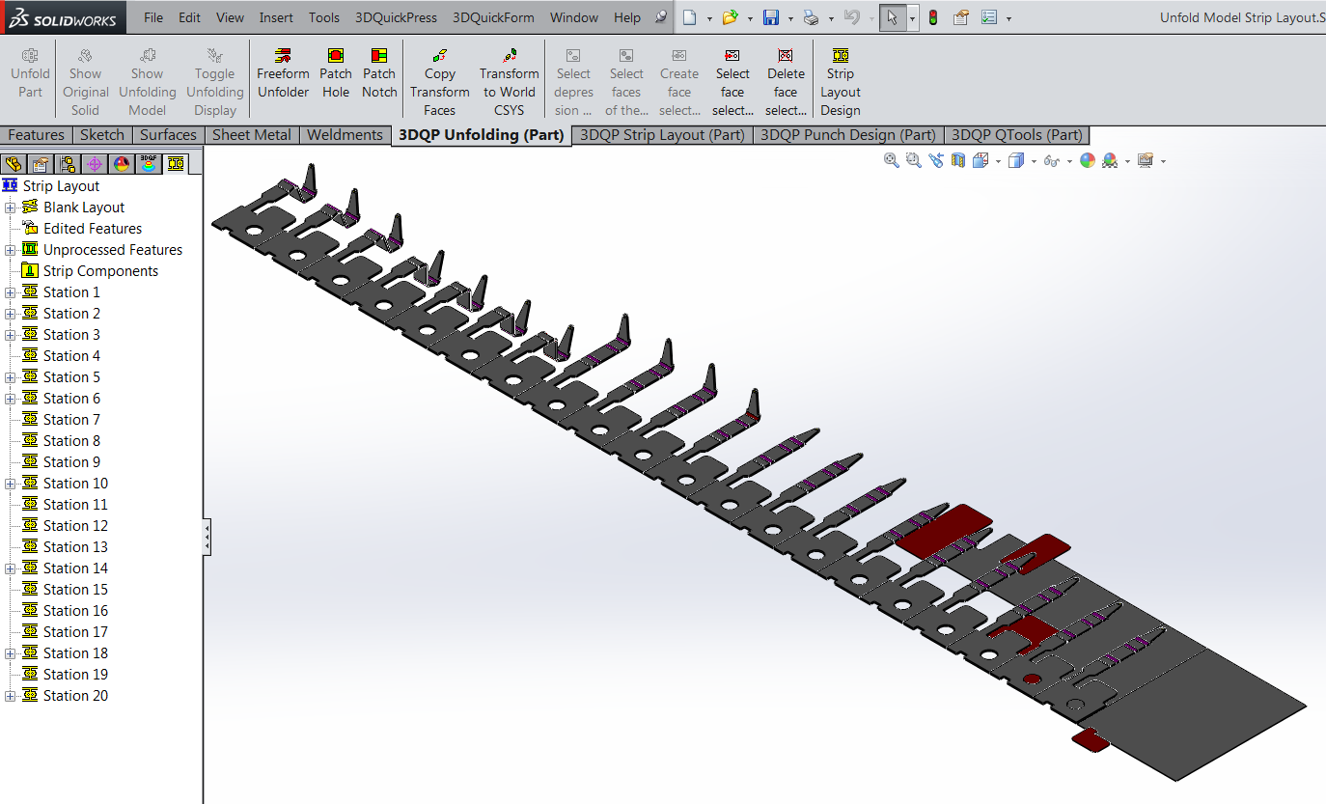Click the Delete face selection tool
The image size is (1326, 804).
coord(786,83)
